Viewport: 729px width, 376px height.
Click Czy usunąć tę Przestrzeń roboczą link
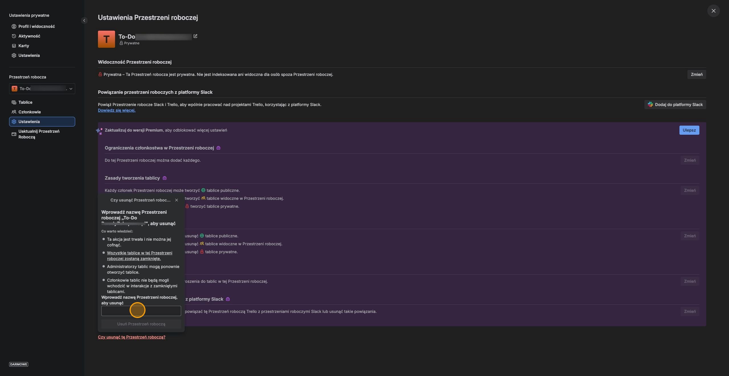132,337
